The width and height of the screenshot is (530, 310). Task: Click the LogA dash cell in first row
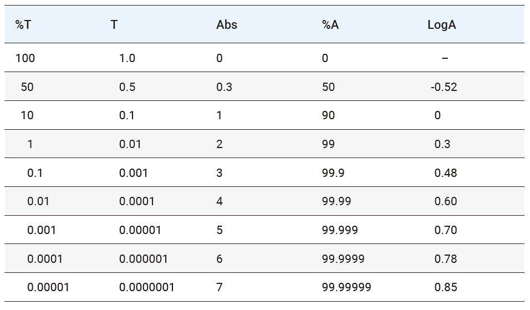(x=445, y=58)
